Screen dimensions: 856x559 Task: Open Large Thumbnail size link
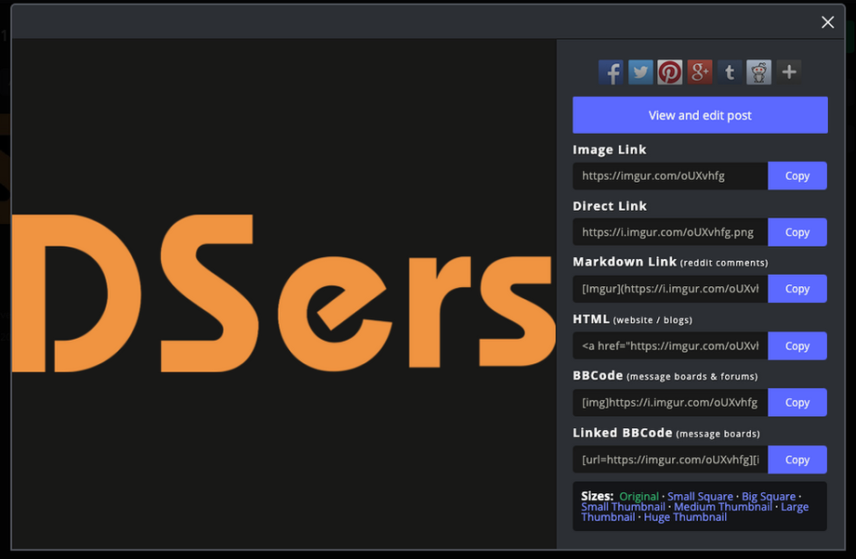click(x=795, y=507)
